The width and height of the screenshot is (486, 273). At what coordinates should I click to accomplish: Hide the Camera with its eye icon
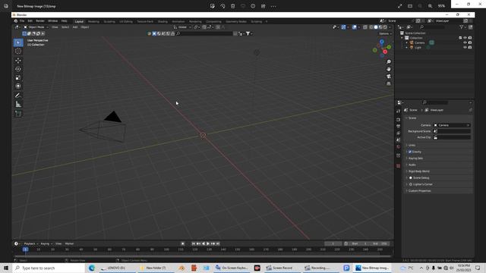point(465,42)
